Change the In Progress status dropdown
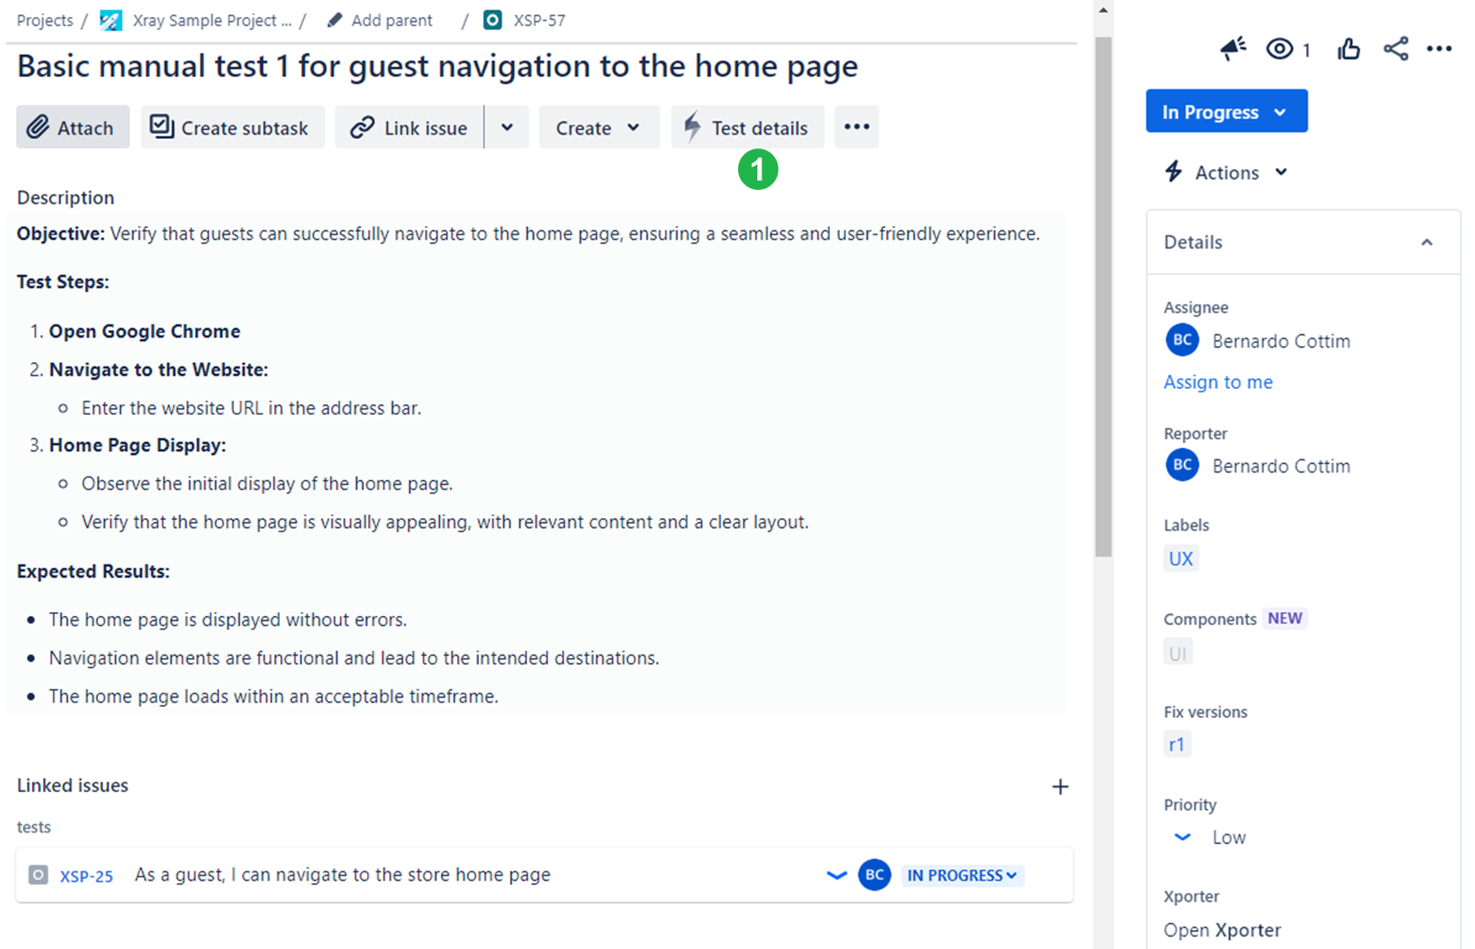 (1226, 111)
